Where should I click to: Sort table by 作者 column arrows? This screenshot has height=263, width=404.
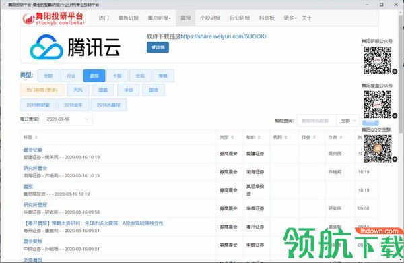click(341, 137)
